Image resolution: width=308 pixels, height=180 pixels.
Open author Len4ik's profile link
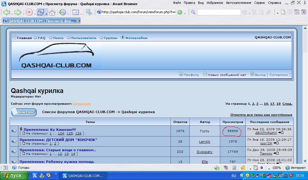(205, 142)
